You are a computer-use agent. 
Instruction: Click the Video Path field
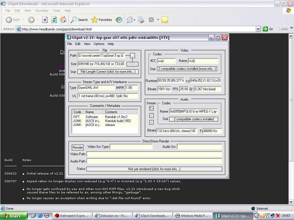[154, 154]
